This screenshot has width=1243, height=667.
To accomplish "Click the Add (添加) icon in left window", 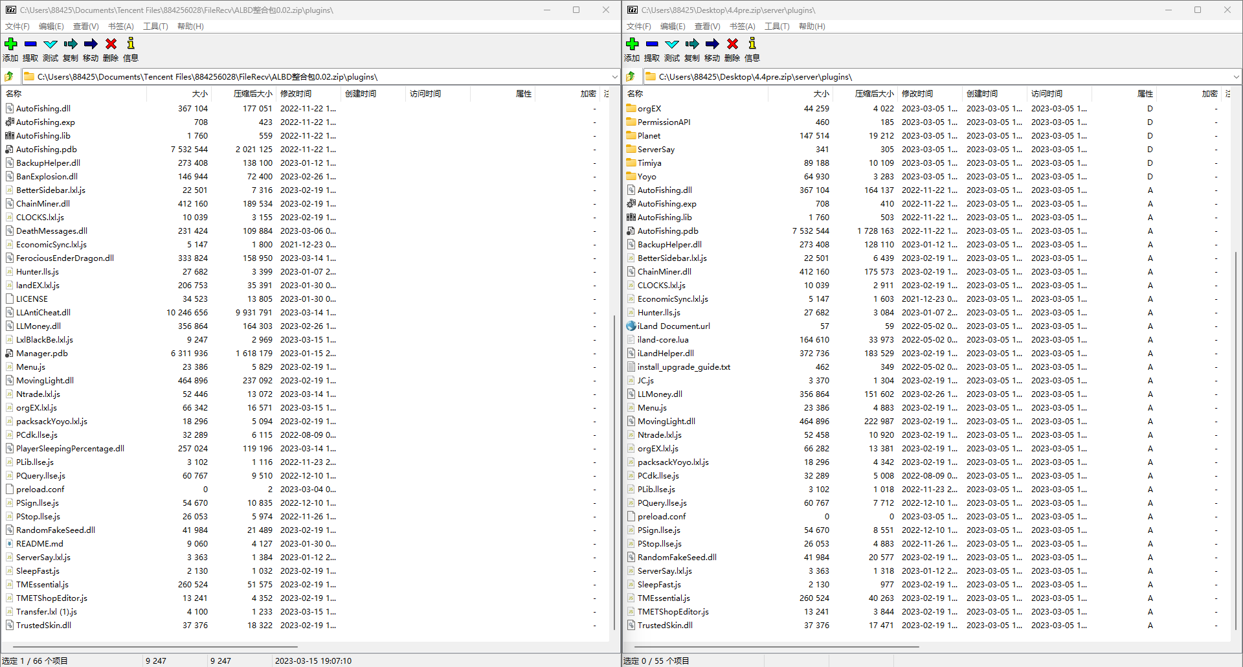I will click(x=10, y=44).
